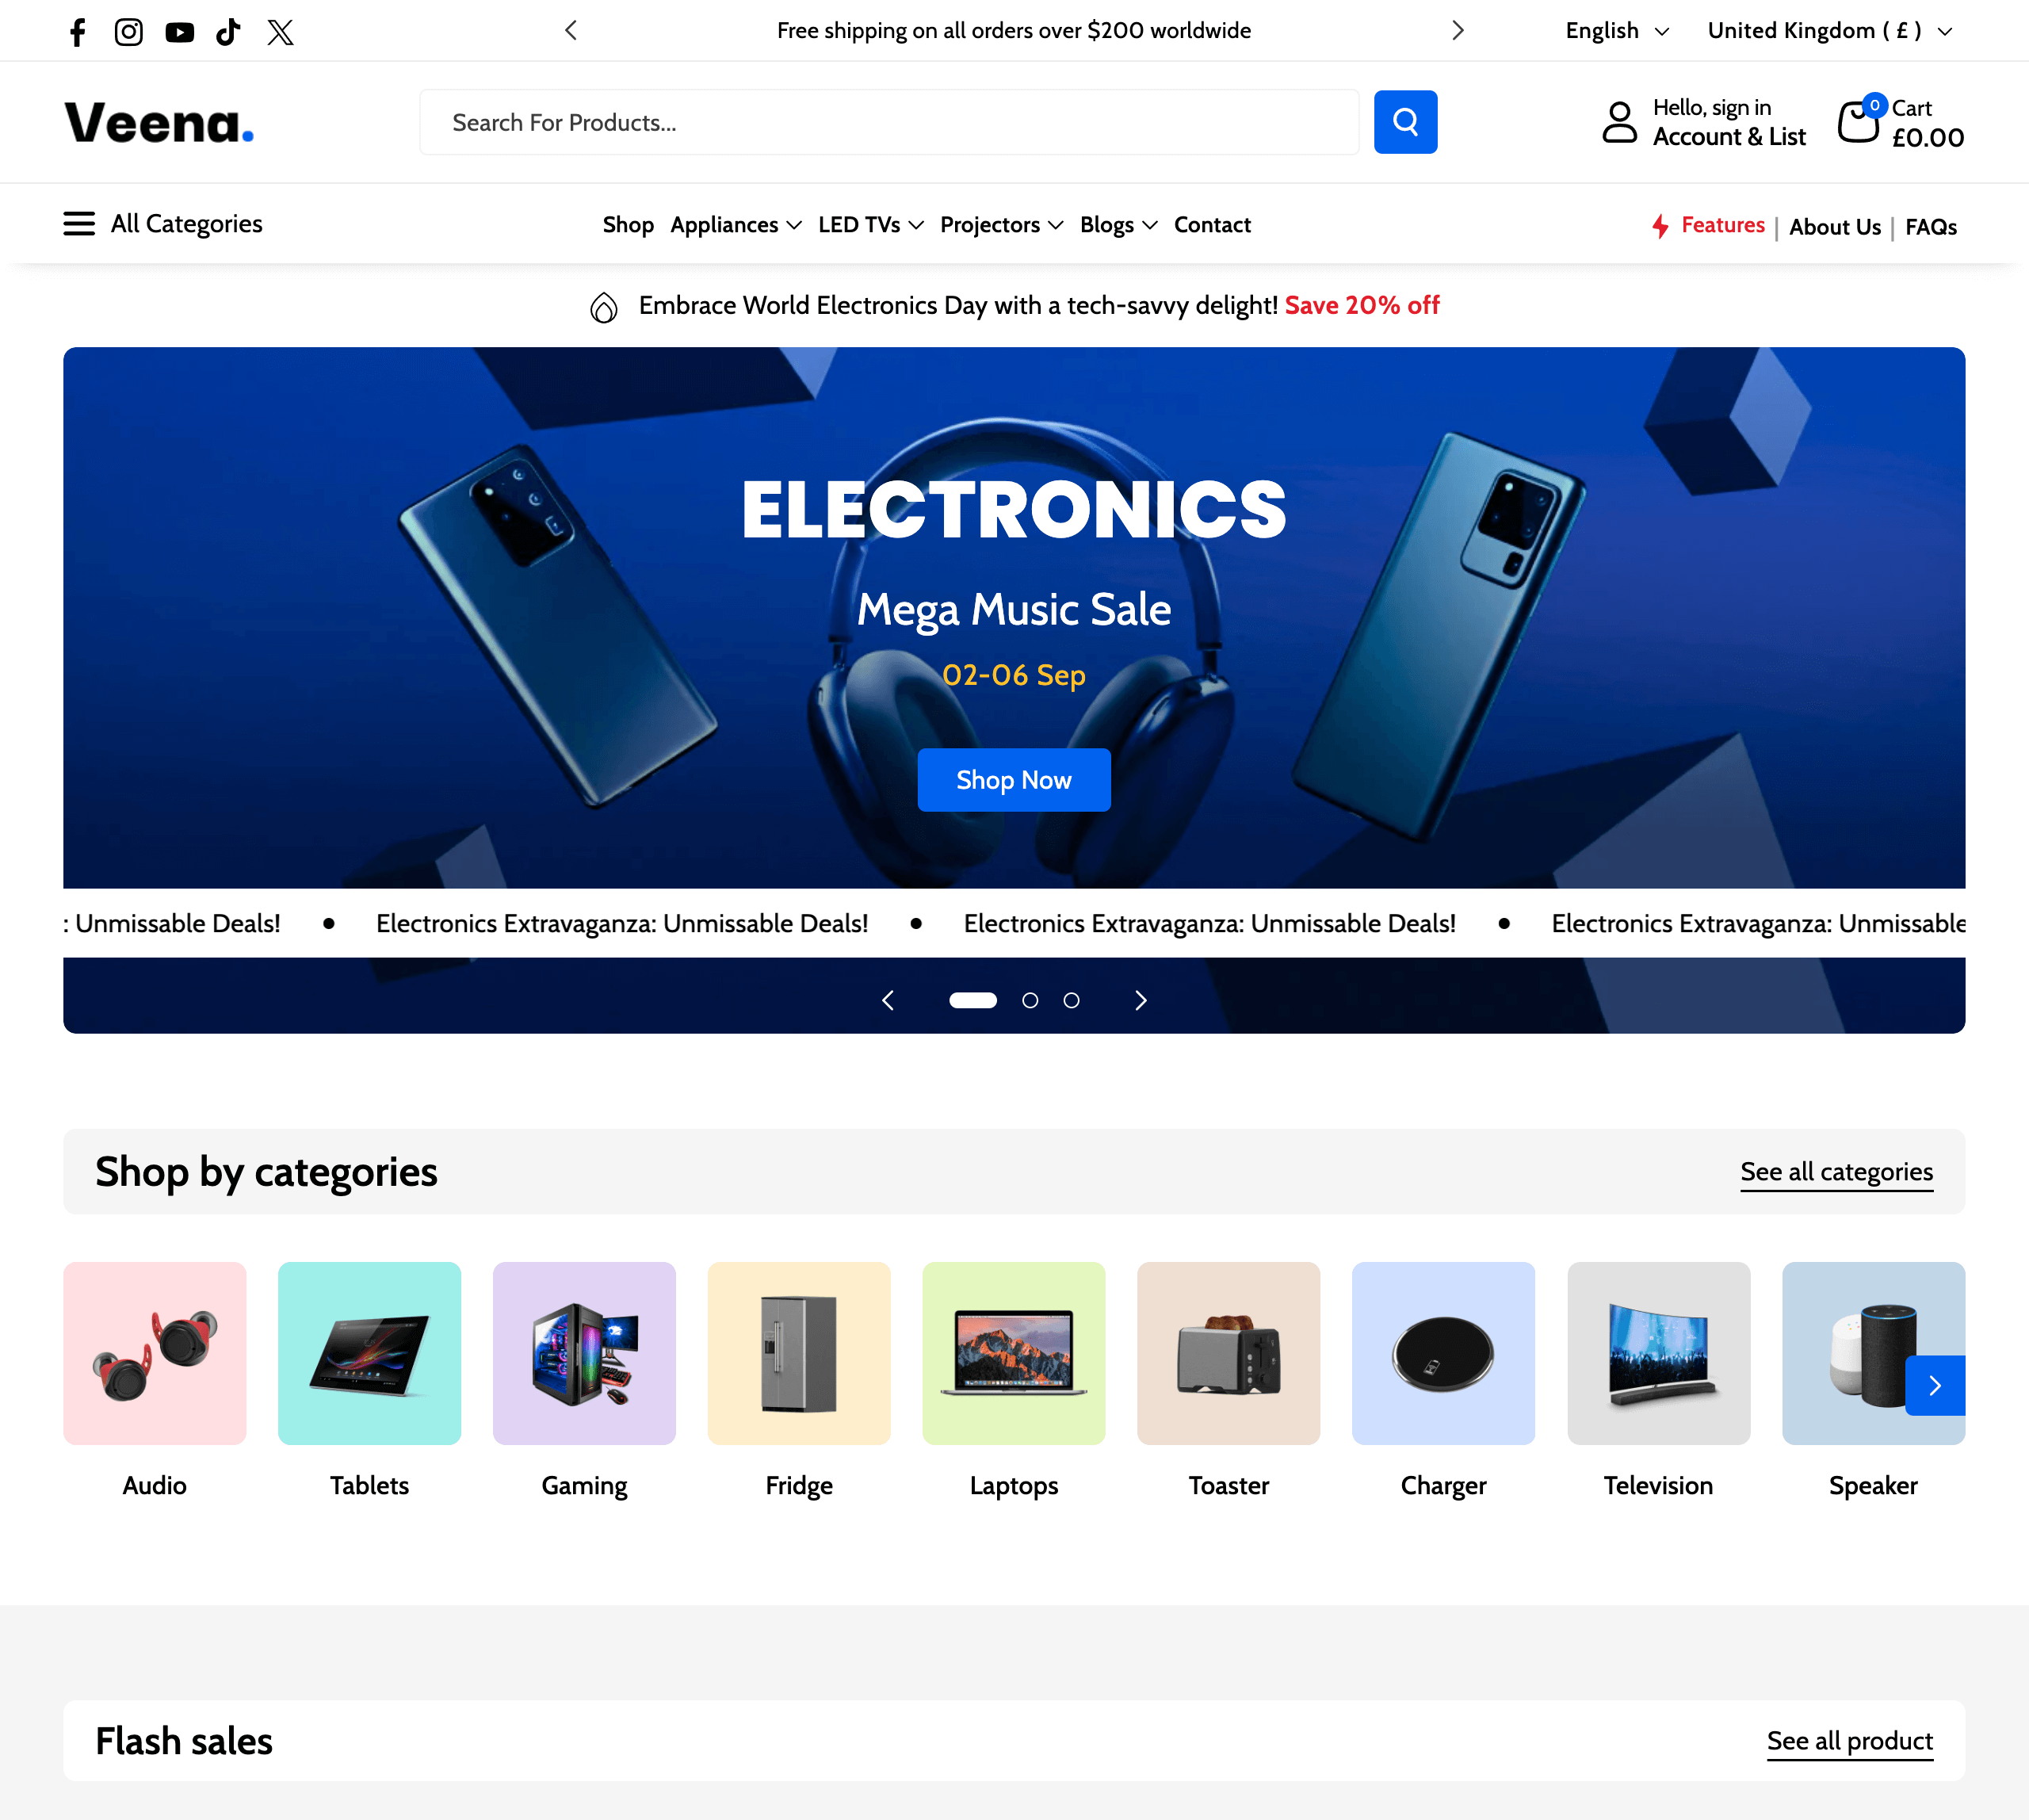Advance categories carousel with blue arrow
The image size is (2029, 1820).
(x=1935, y=1385)
